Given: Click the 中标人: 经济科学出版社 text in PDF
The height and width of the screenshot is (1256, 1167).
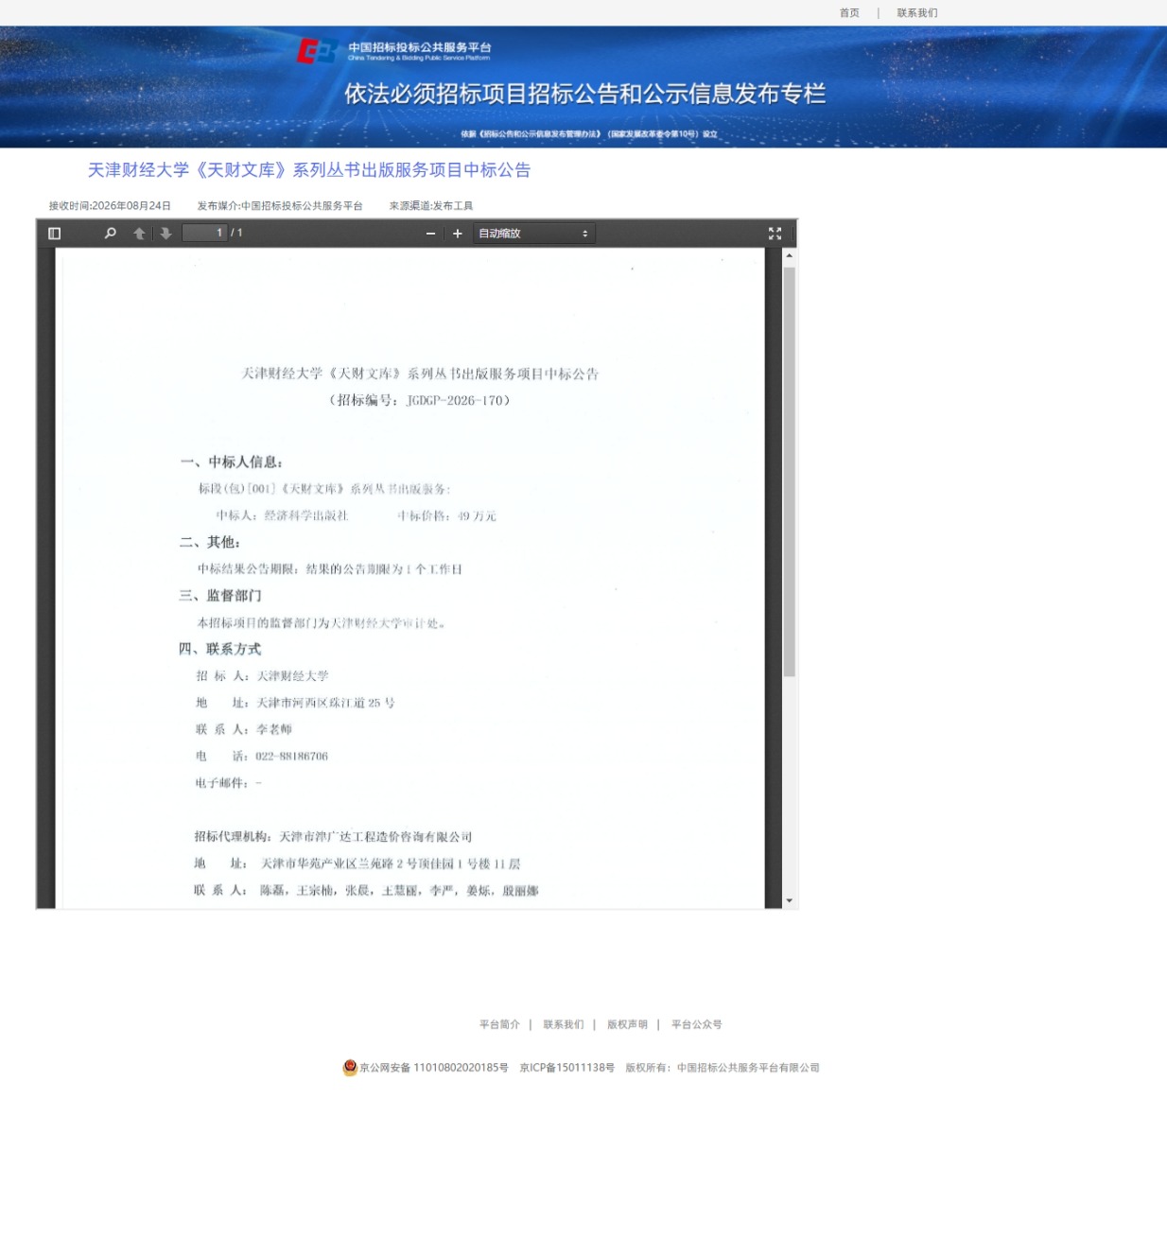Looking at the screenshot, I should click(x=282, y=515).
